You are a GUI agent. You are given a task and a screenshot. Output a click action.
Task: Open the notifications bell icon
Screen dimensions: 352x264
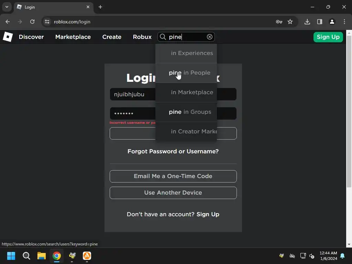343,256
